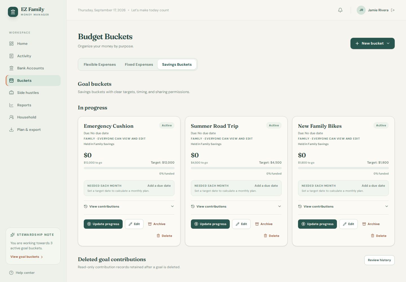Screen dimensions: 406x282
Task: Update progress for Emergency Cushion
Action: tap(103, 224)
